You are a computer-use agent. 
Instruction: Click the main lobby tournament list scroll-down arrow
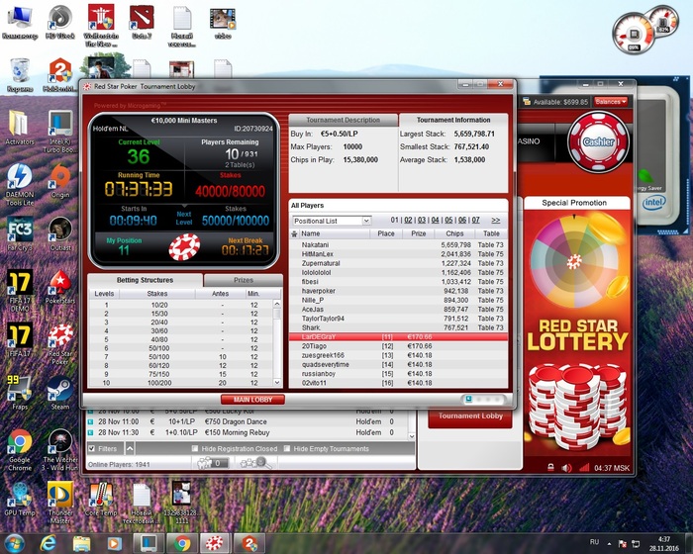412,436
